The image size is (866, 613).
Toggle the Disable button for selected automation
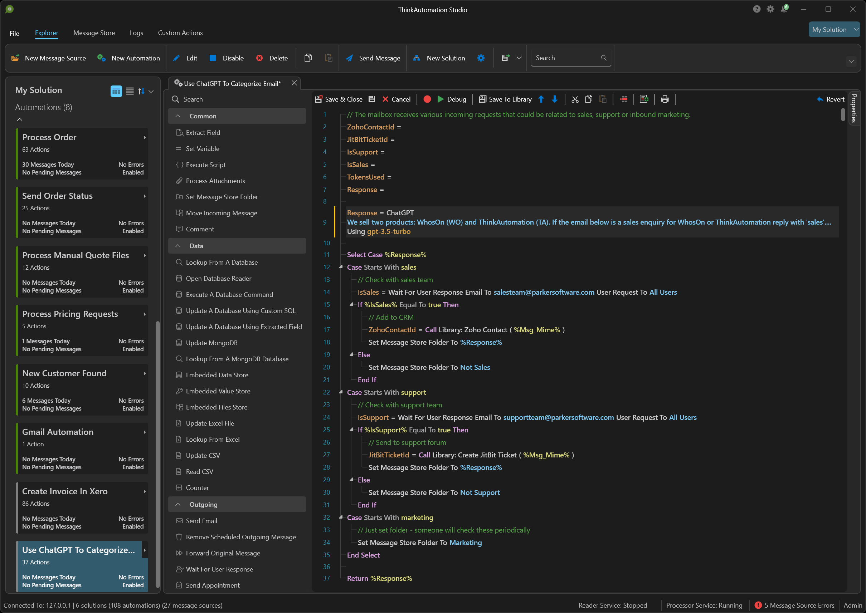point(228,58)
